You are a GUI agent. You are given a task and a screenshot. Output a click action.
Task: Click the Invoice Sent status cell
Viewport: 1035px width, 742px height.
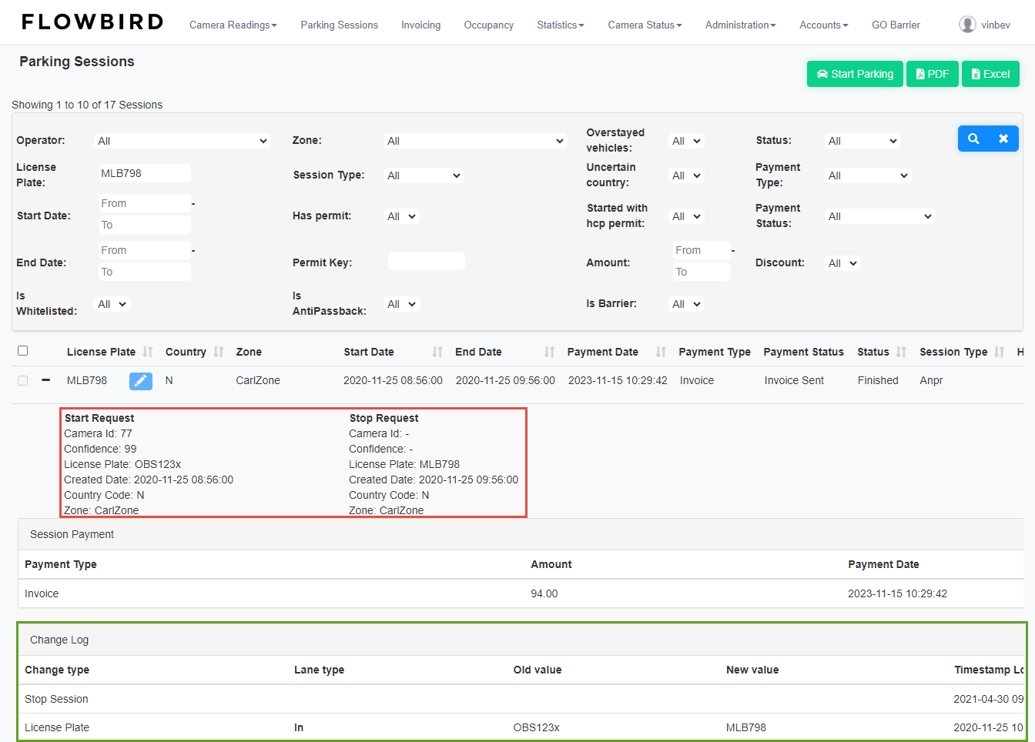pyautogui.click(x=794, y=380)
